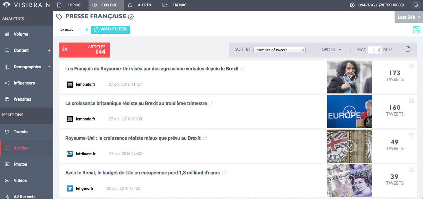Click the Union Jack article thumbnail

coord(349,146)
